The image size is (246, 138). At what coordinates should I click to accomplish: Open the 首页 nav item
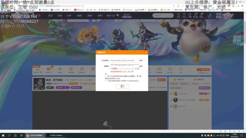coord(50,16)
